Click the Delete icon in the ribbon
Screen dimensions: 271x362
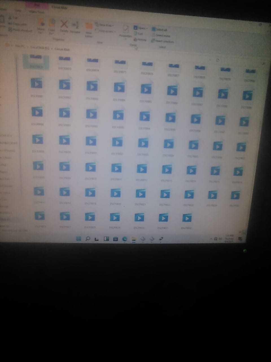pos(64,25)
